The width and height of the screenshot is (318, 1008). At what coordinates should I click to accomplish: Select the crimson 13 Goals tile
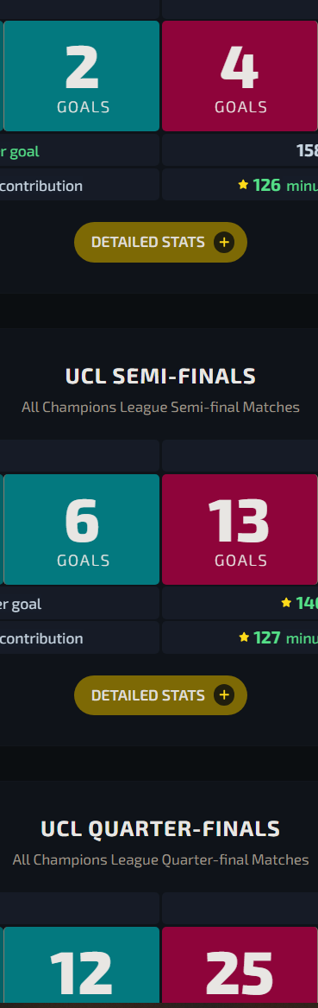pos(240,529)
